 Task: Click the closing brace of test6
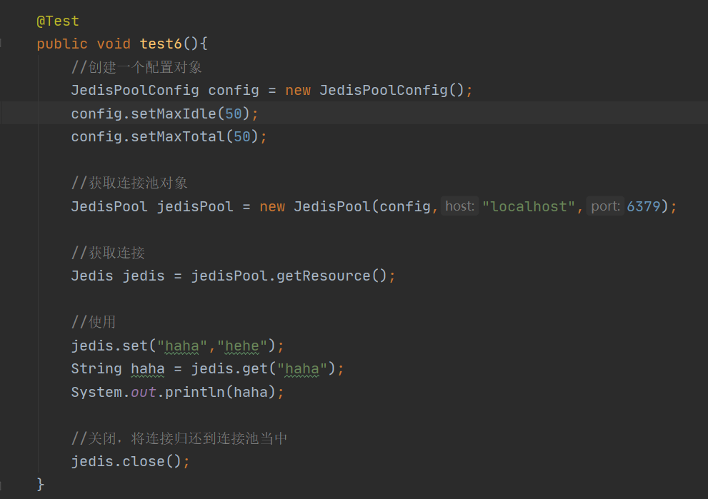click(41, 485)
